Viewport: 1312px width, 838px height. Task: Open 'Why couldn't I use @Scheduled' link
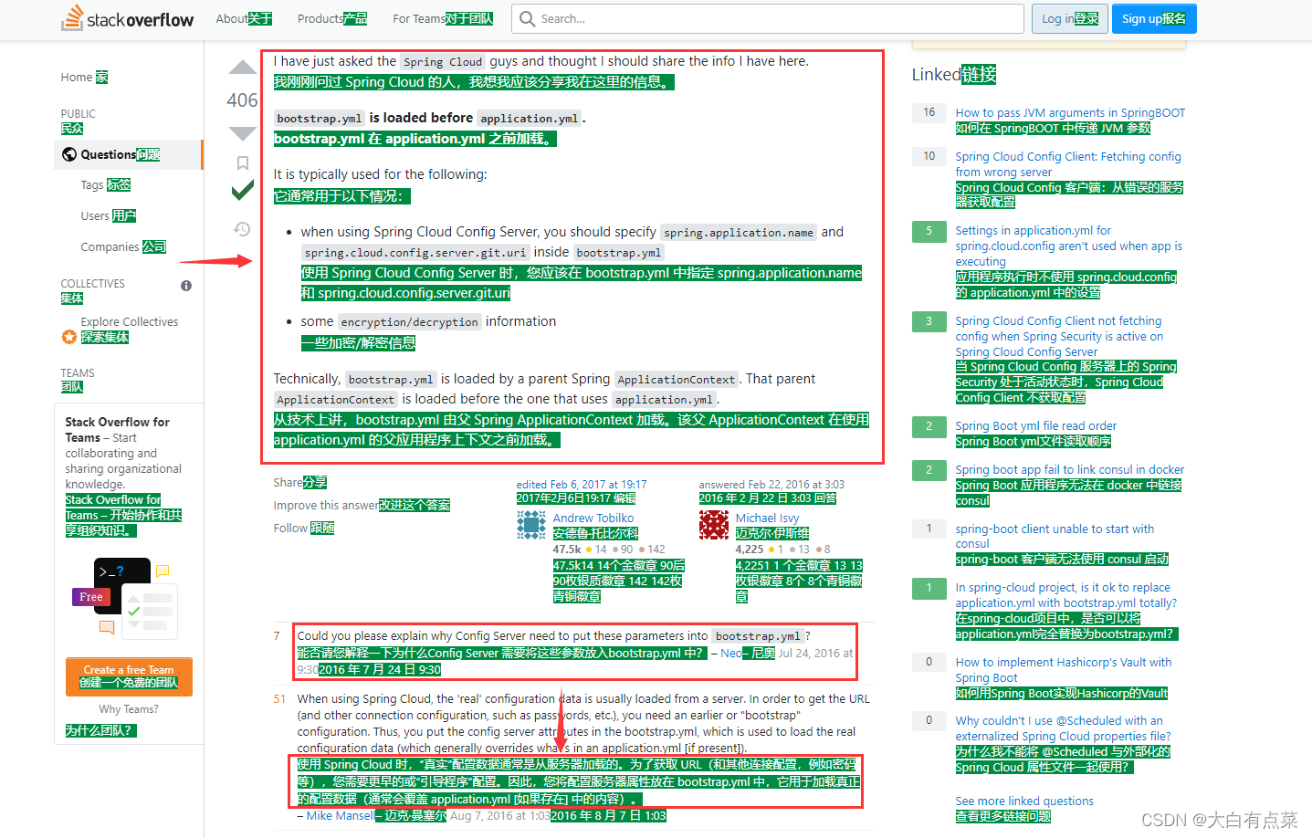click(x=1064, y=728)
